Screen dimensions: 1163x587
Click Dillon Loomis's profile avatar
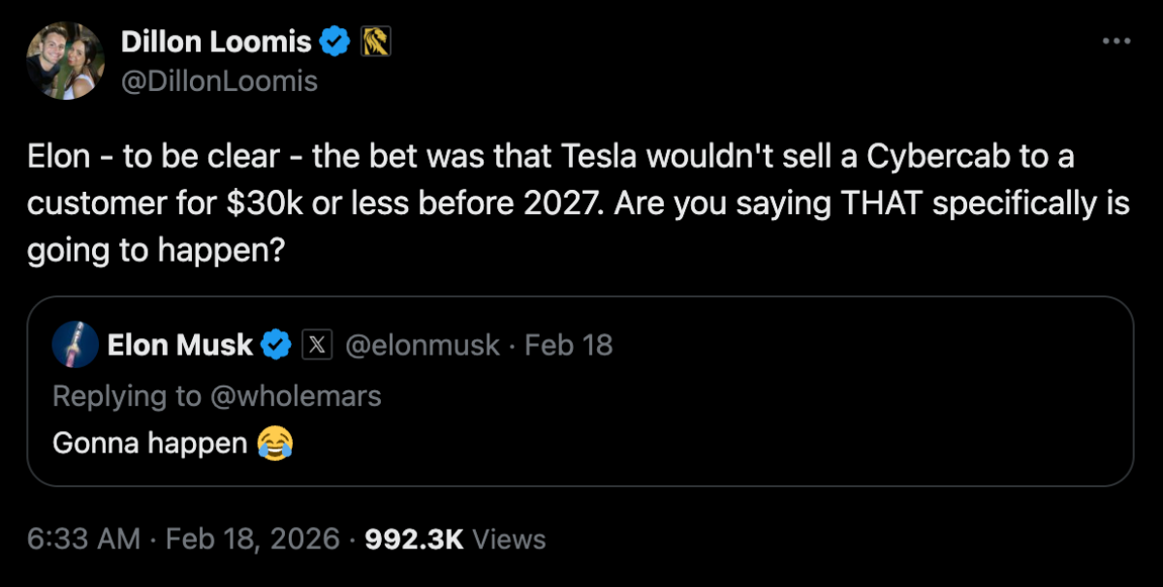[66, 60]
